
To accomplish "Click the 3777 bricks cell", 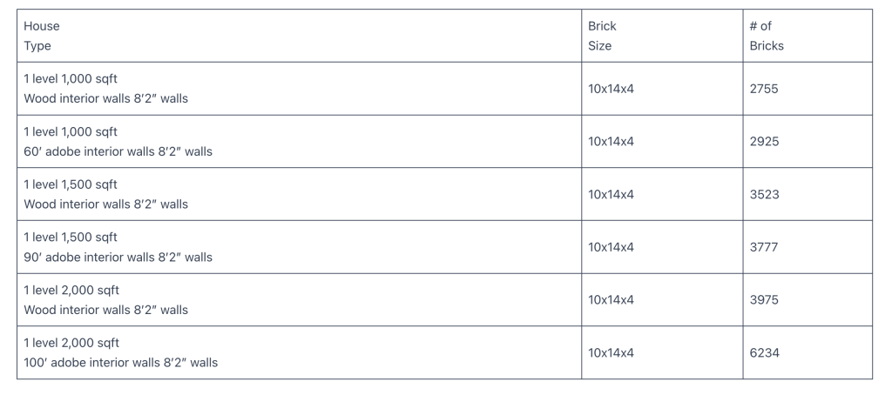I will [764, 247].
